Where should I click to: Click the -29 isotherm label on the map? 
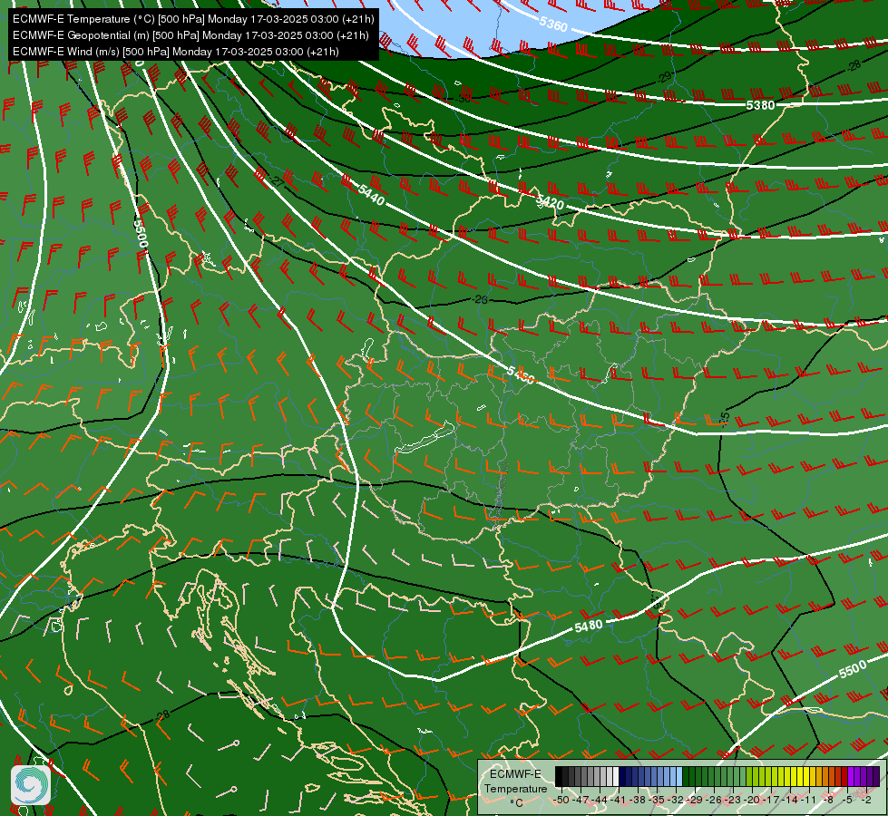click(666, 76)
